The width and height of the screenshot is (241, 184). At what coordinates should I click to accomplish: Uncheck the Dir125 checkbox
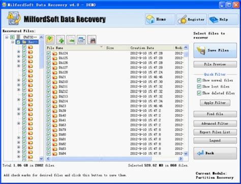49,58
